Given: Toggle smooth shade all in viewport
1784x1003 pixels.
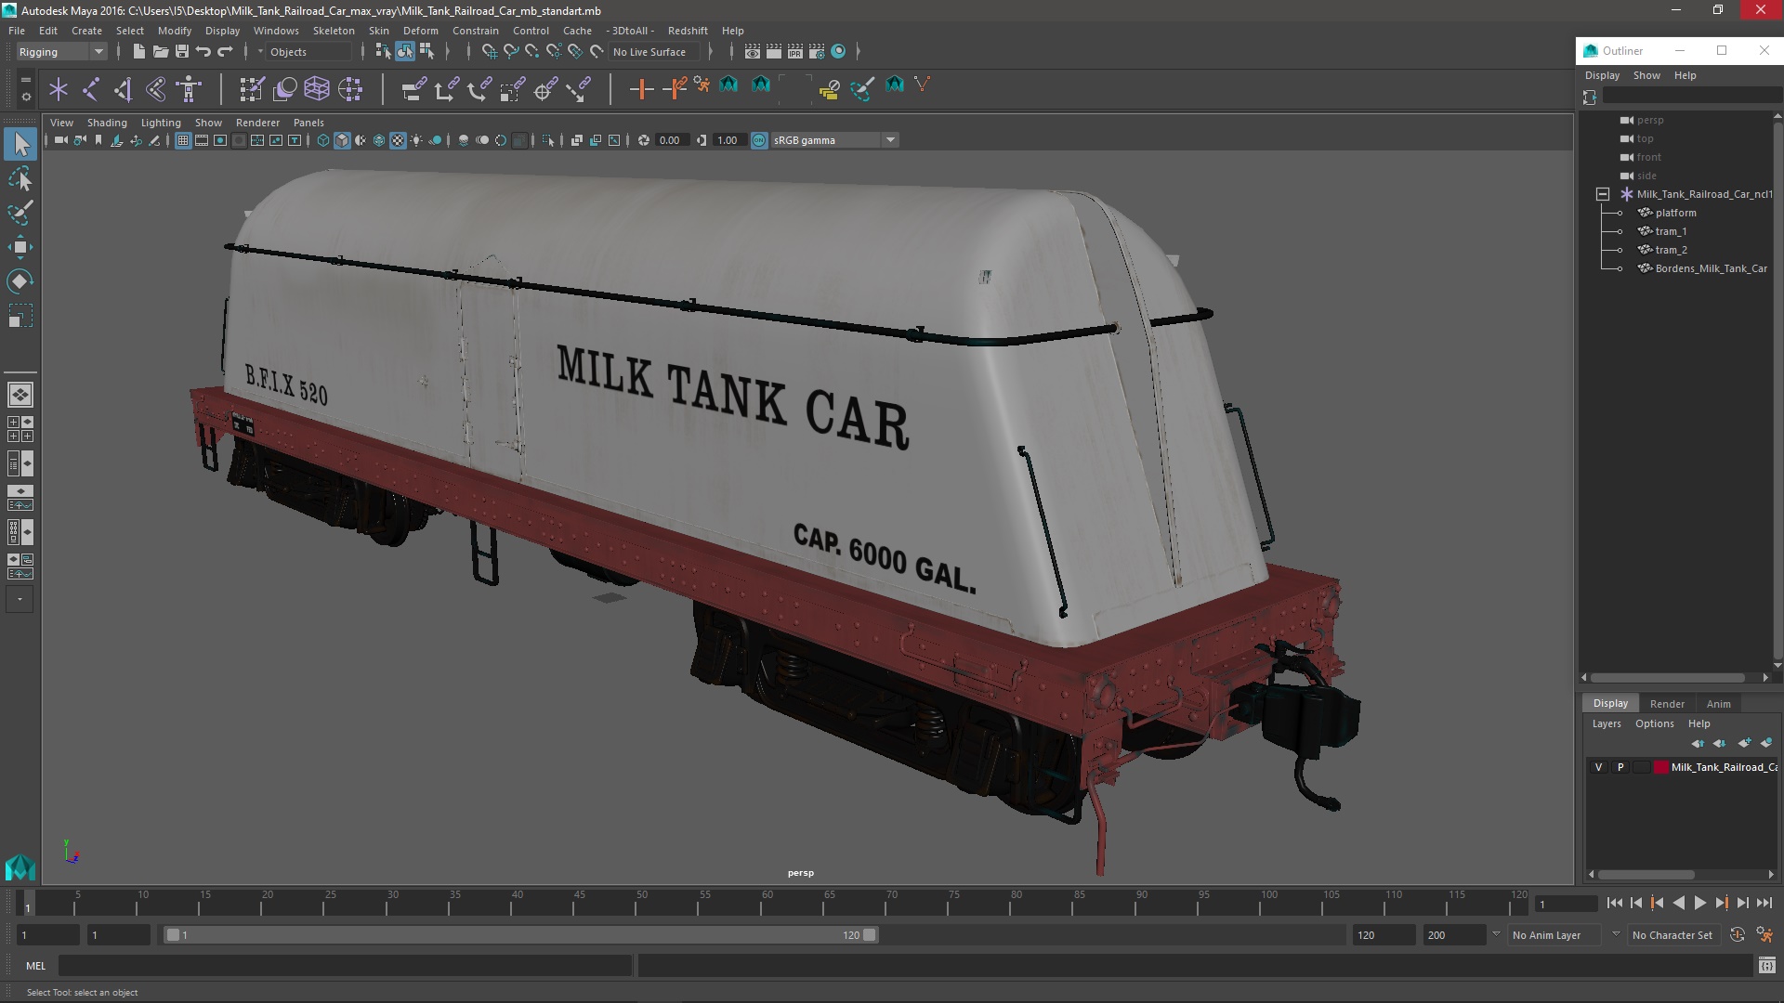Looking at the screenshot, I should click(342, 140).
